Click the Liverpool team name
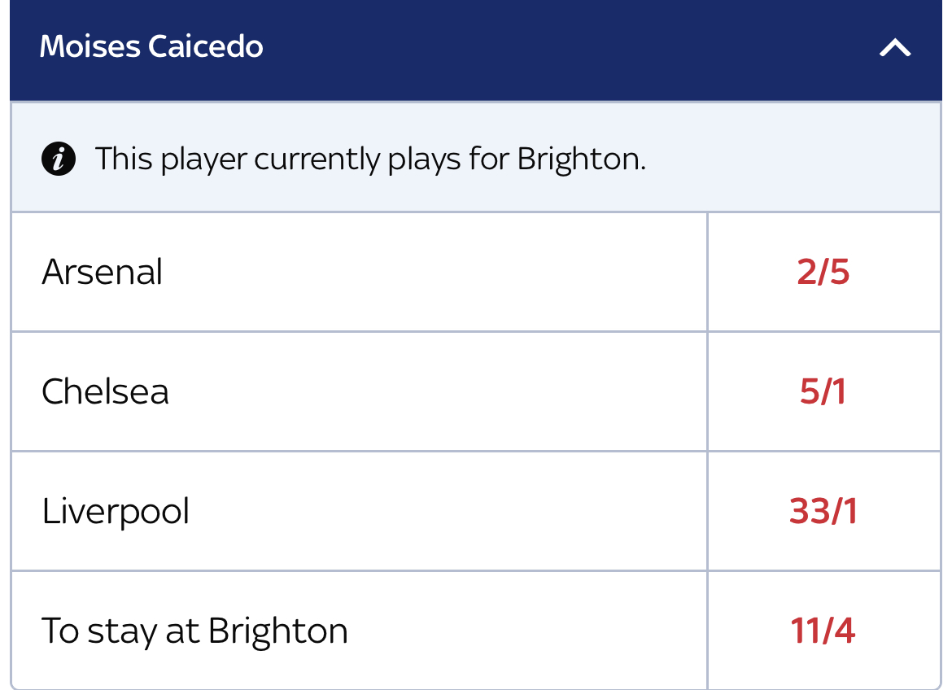The width and height of the screenshot is (952, 690). point(116,512)
